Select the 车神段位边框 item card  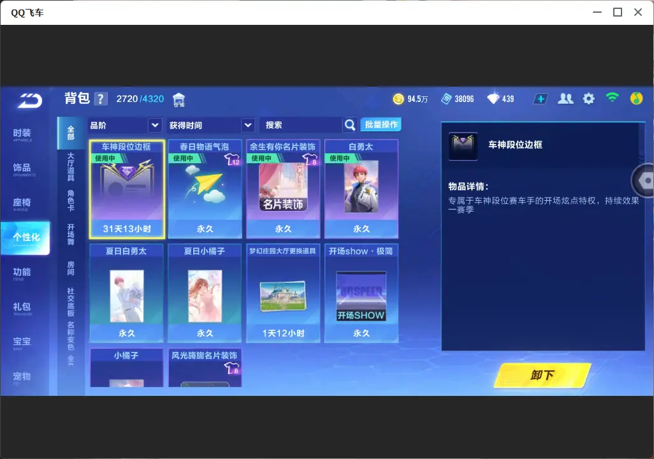click(127, 189)
